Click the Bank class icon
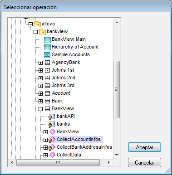Screen dimensions: 172x175 click(x=47, y=101)
